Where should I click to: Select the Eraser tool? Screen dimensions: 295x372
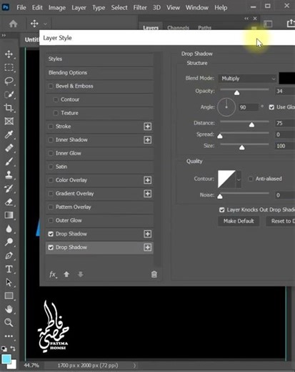9,202
